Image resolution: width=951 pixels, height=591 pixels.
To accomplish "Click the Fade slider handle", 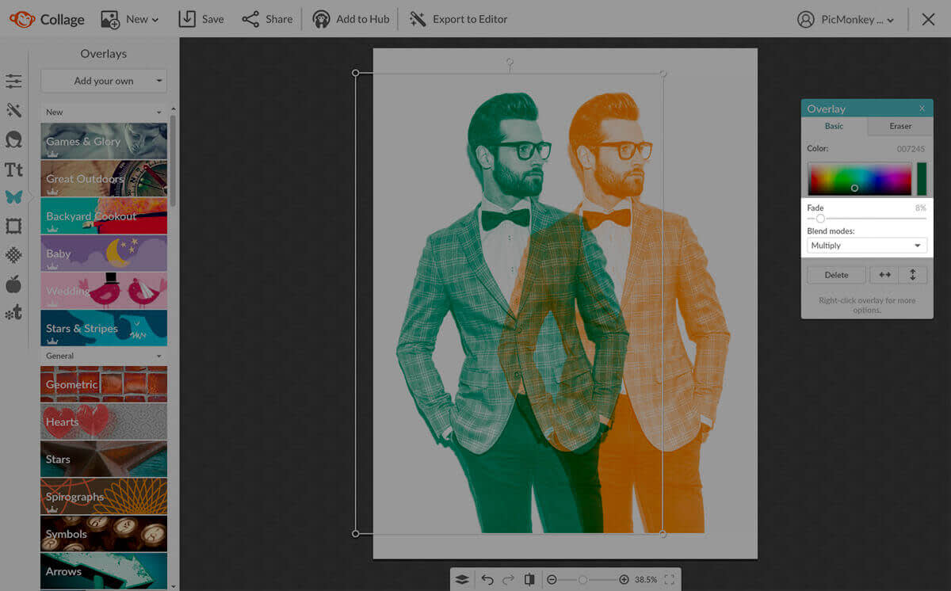I will tap(820, 219).
